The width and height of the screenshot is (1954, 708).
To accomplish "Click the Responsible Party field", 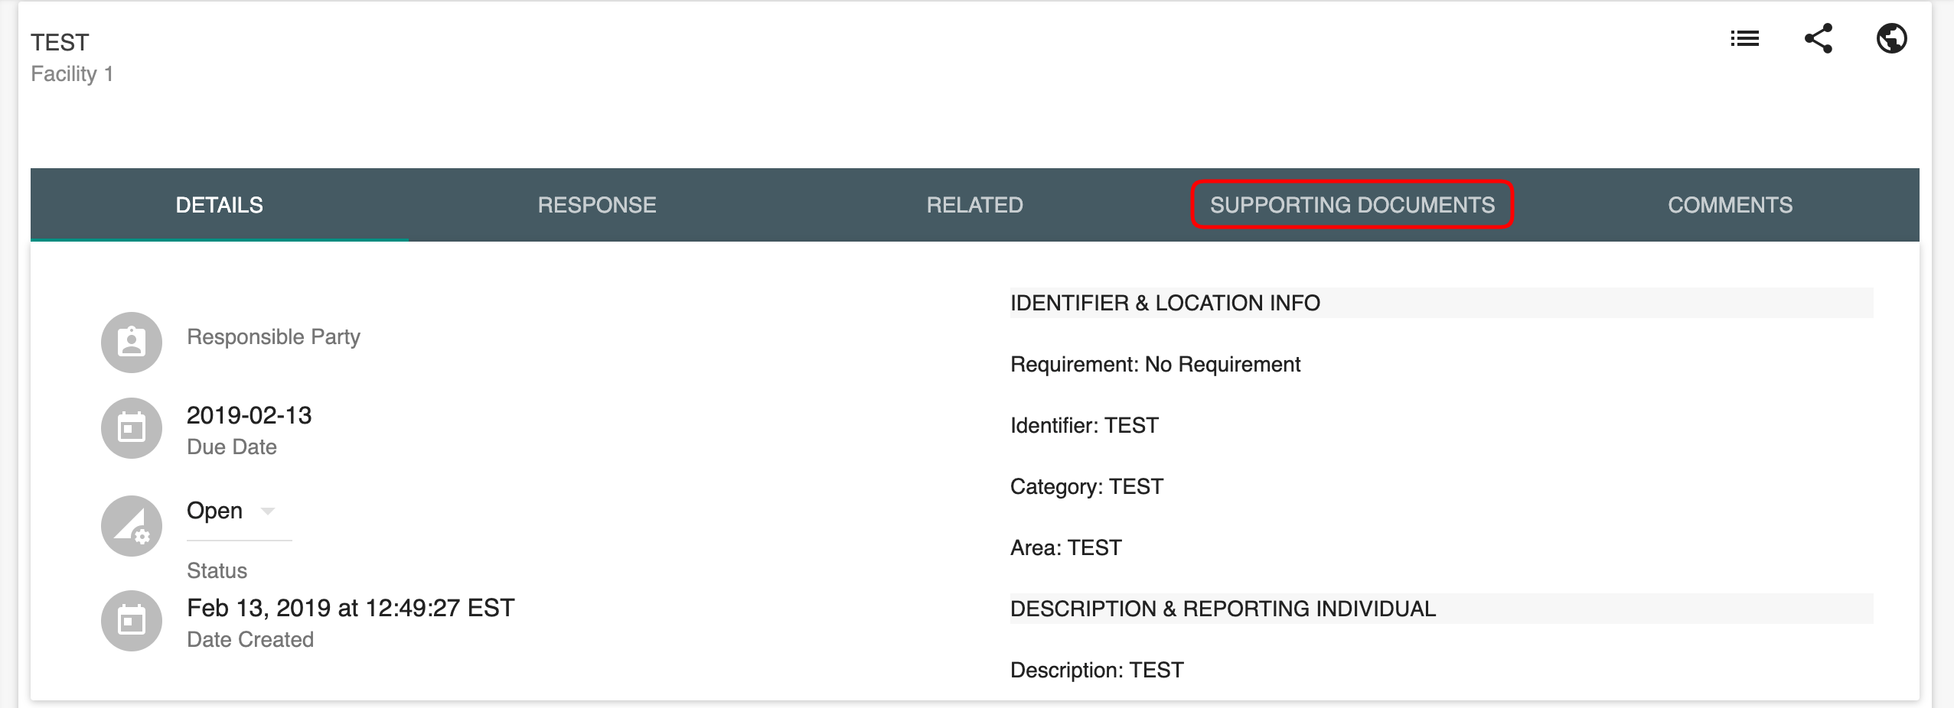I will pos(273,337).
